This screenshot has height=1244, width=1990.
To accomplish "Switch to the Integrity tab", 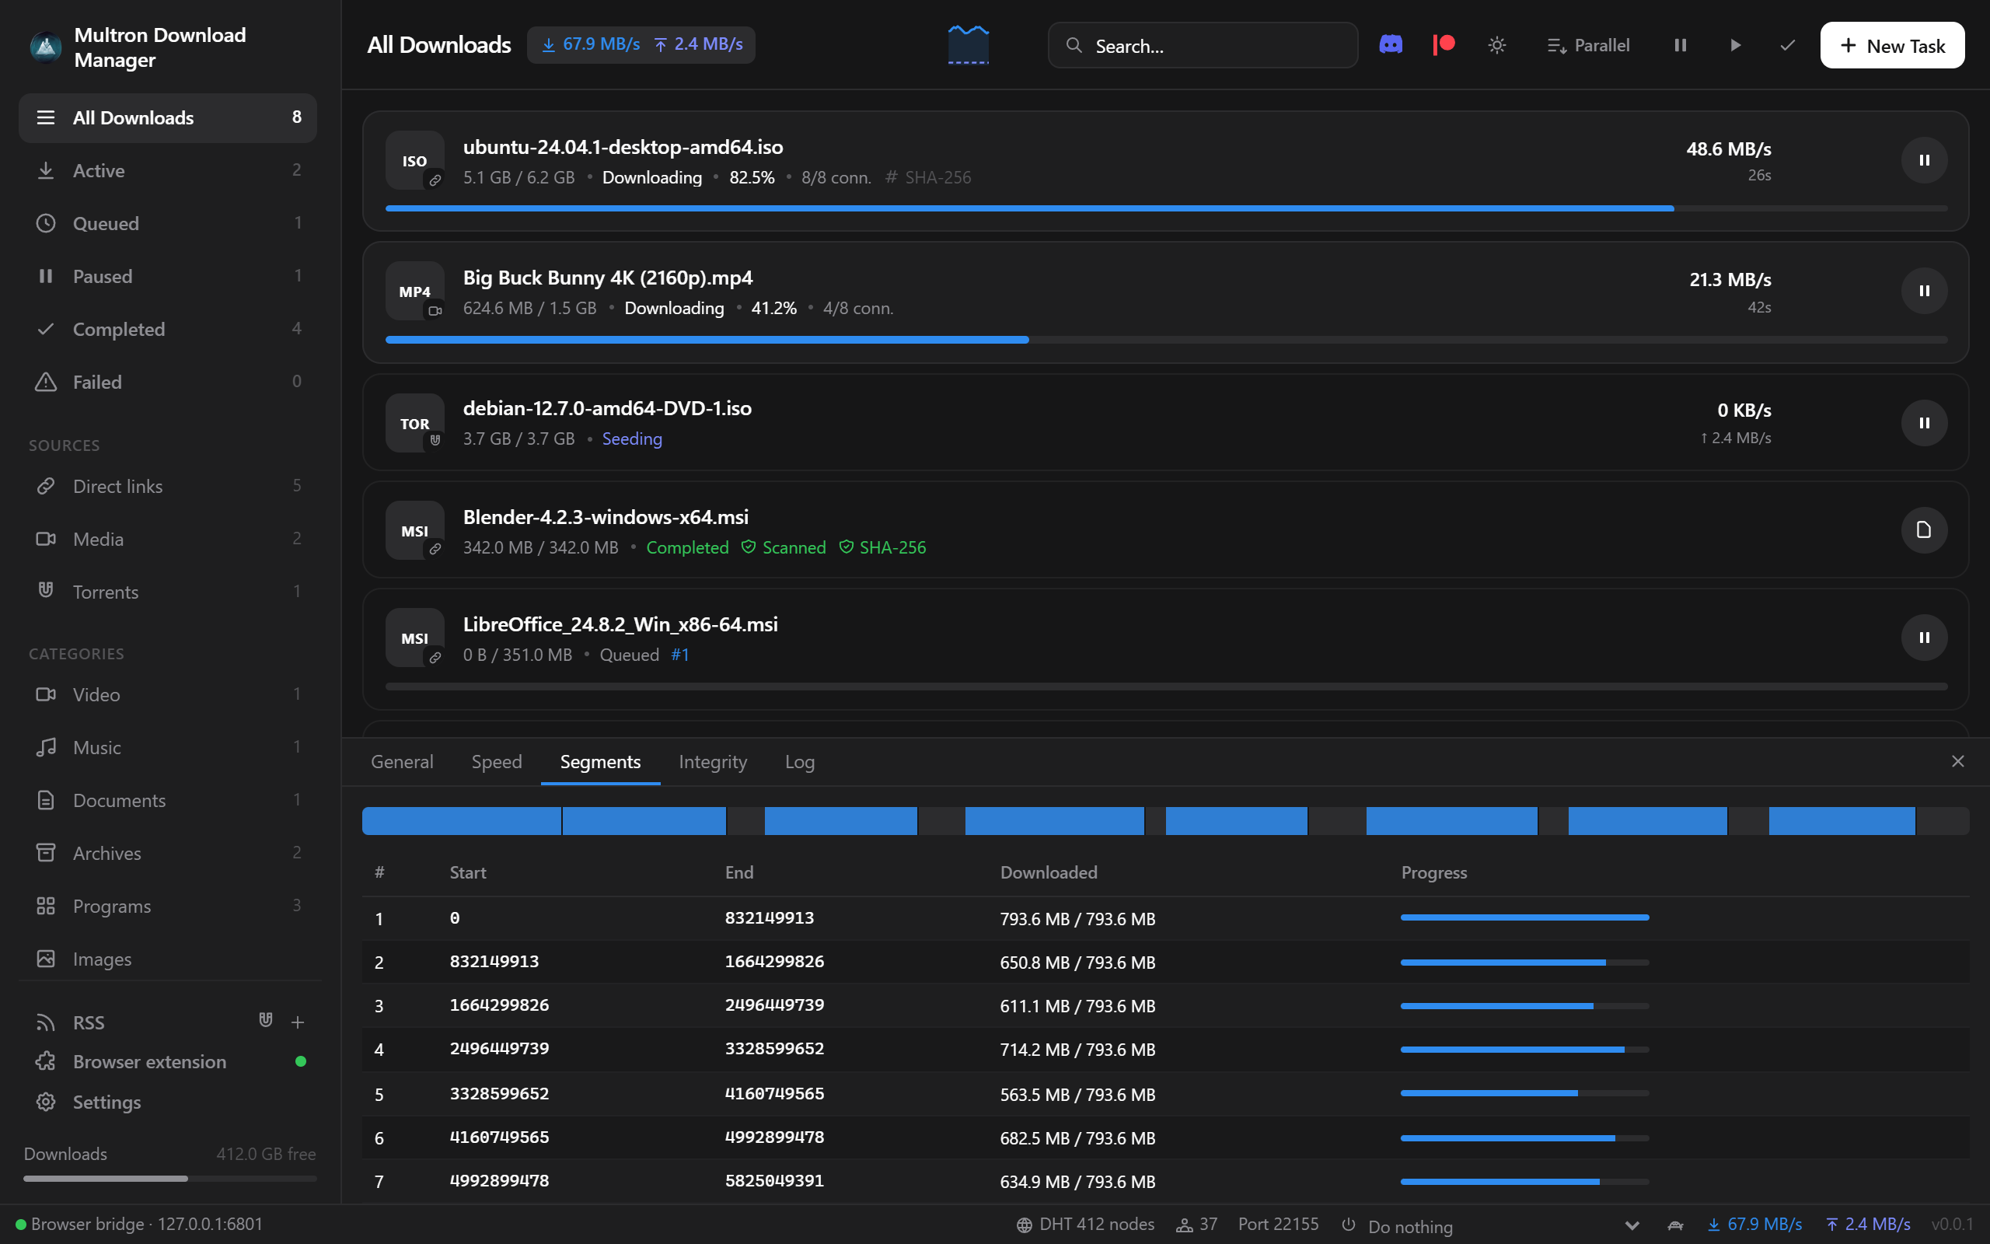I will [x=712, y=762].
